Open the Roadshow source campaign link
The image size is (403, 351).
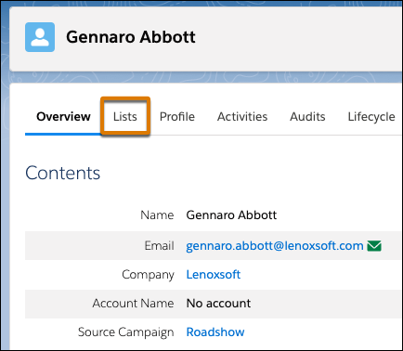[215, 332]
